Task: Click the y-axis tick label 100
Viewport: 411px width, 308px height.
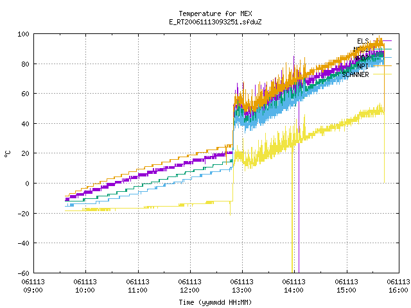Action: 23,34
